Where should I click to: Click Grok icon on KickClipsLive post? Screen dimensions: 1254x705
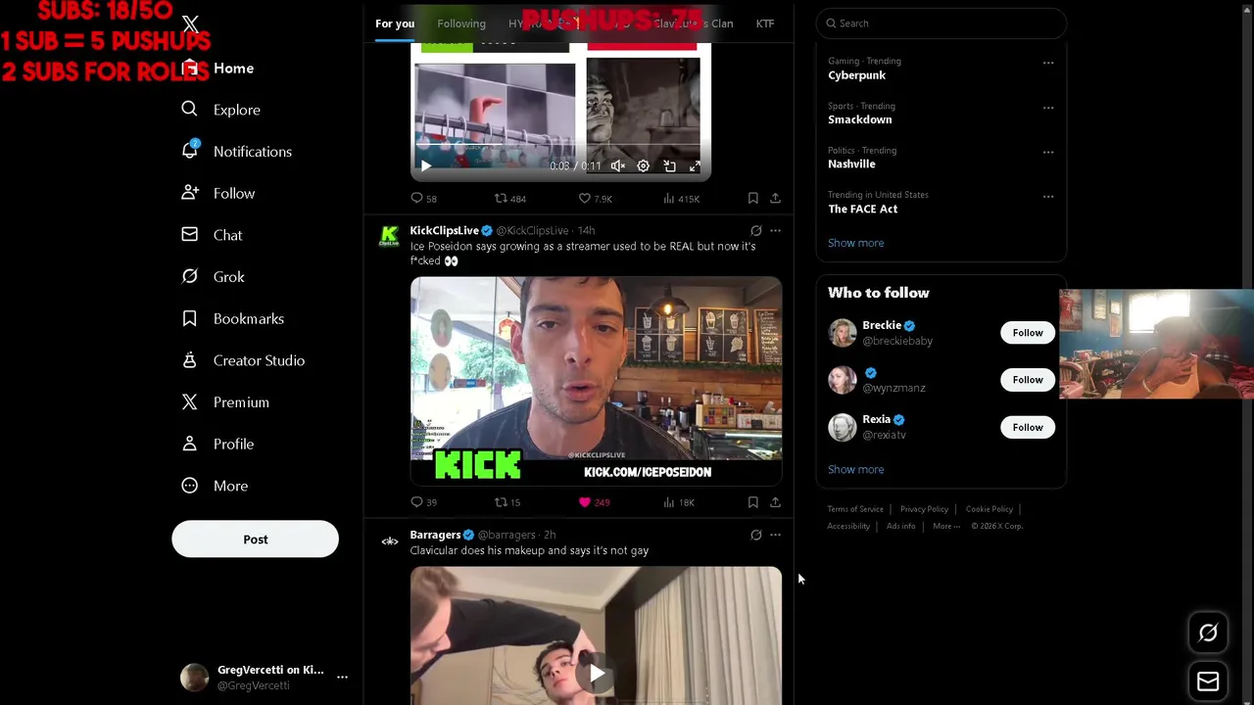pos(756,231)
